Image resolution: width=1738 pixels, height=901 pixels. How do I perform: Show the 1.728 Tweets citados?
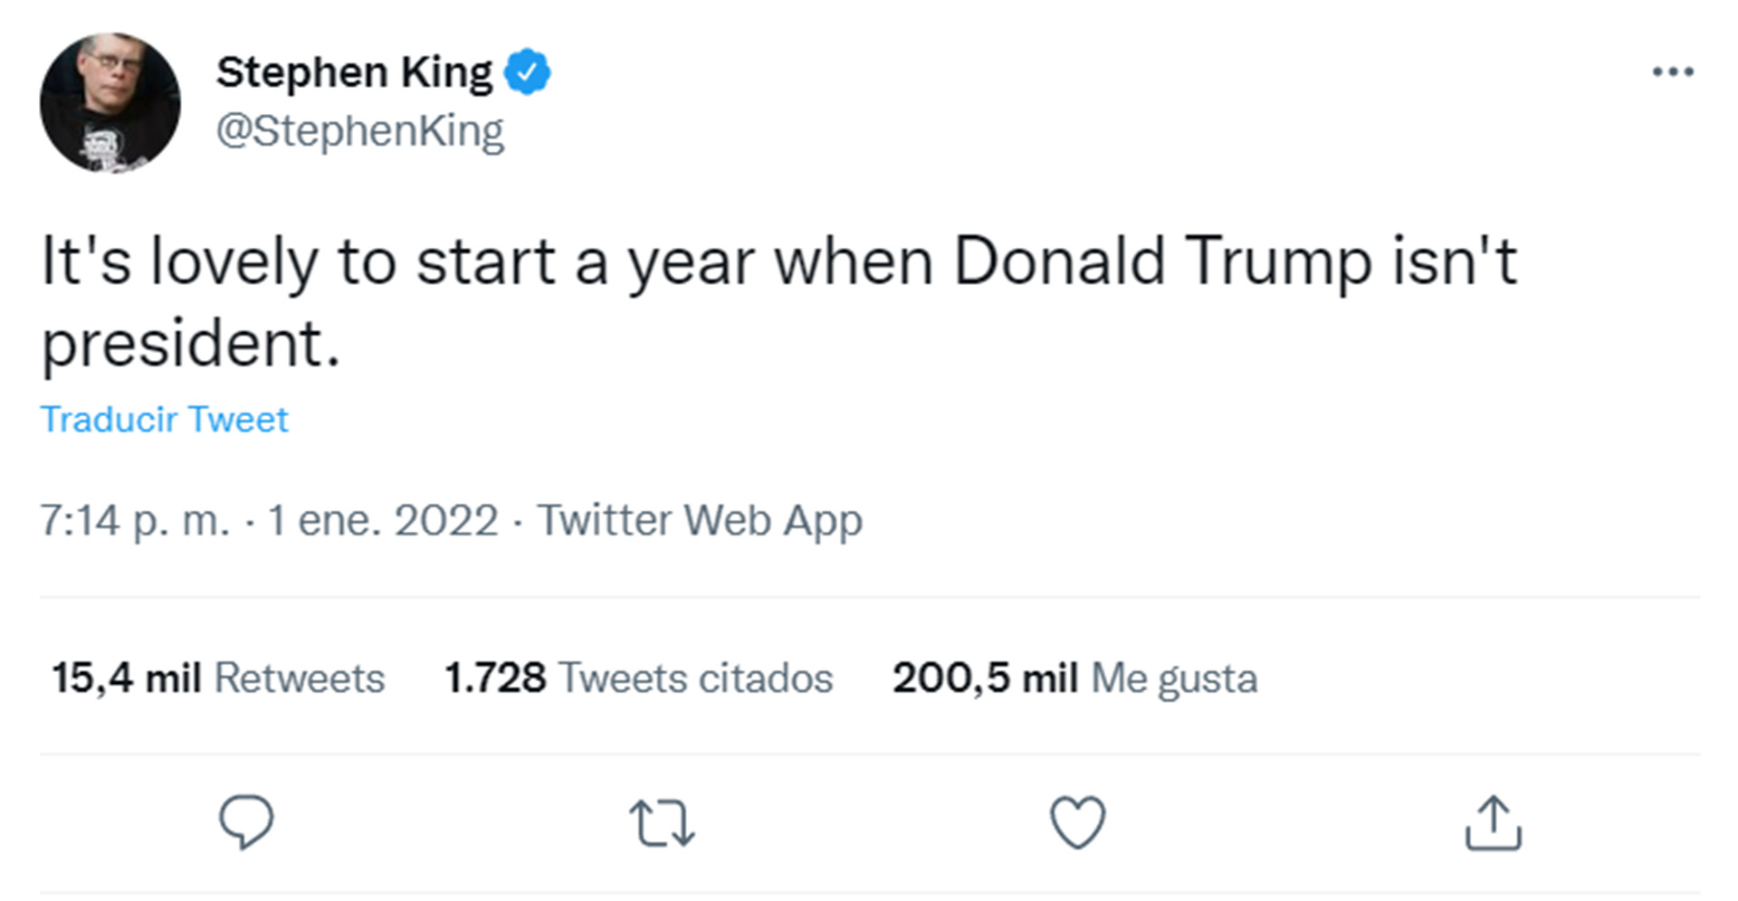coord(638,678)
